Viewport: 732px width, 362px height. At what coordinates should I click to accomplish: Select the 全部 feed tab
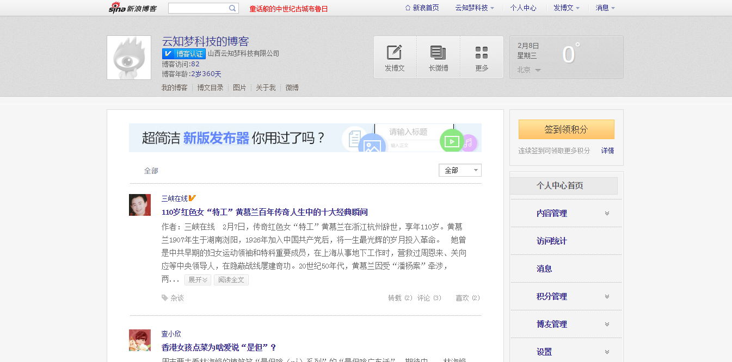(x=151, y=171)
